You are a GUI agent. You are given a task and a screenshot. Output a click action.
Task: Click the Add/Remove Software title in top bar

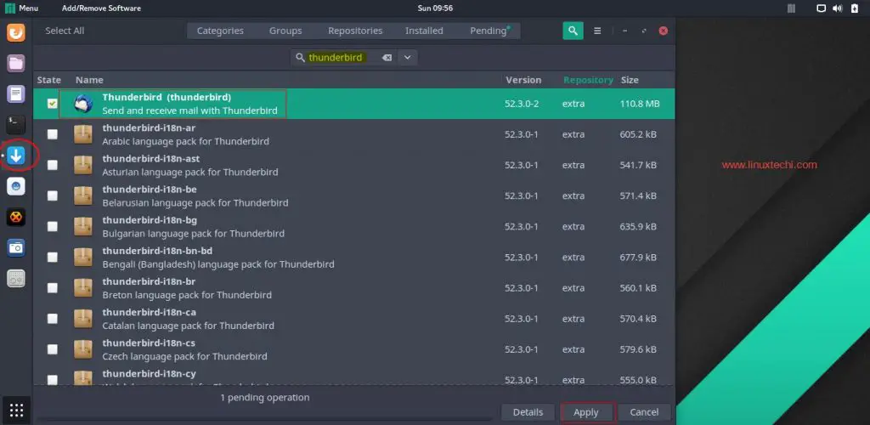point(101,8)
